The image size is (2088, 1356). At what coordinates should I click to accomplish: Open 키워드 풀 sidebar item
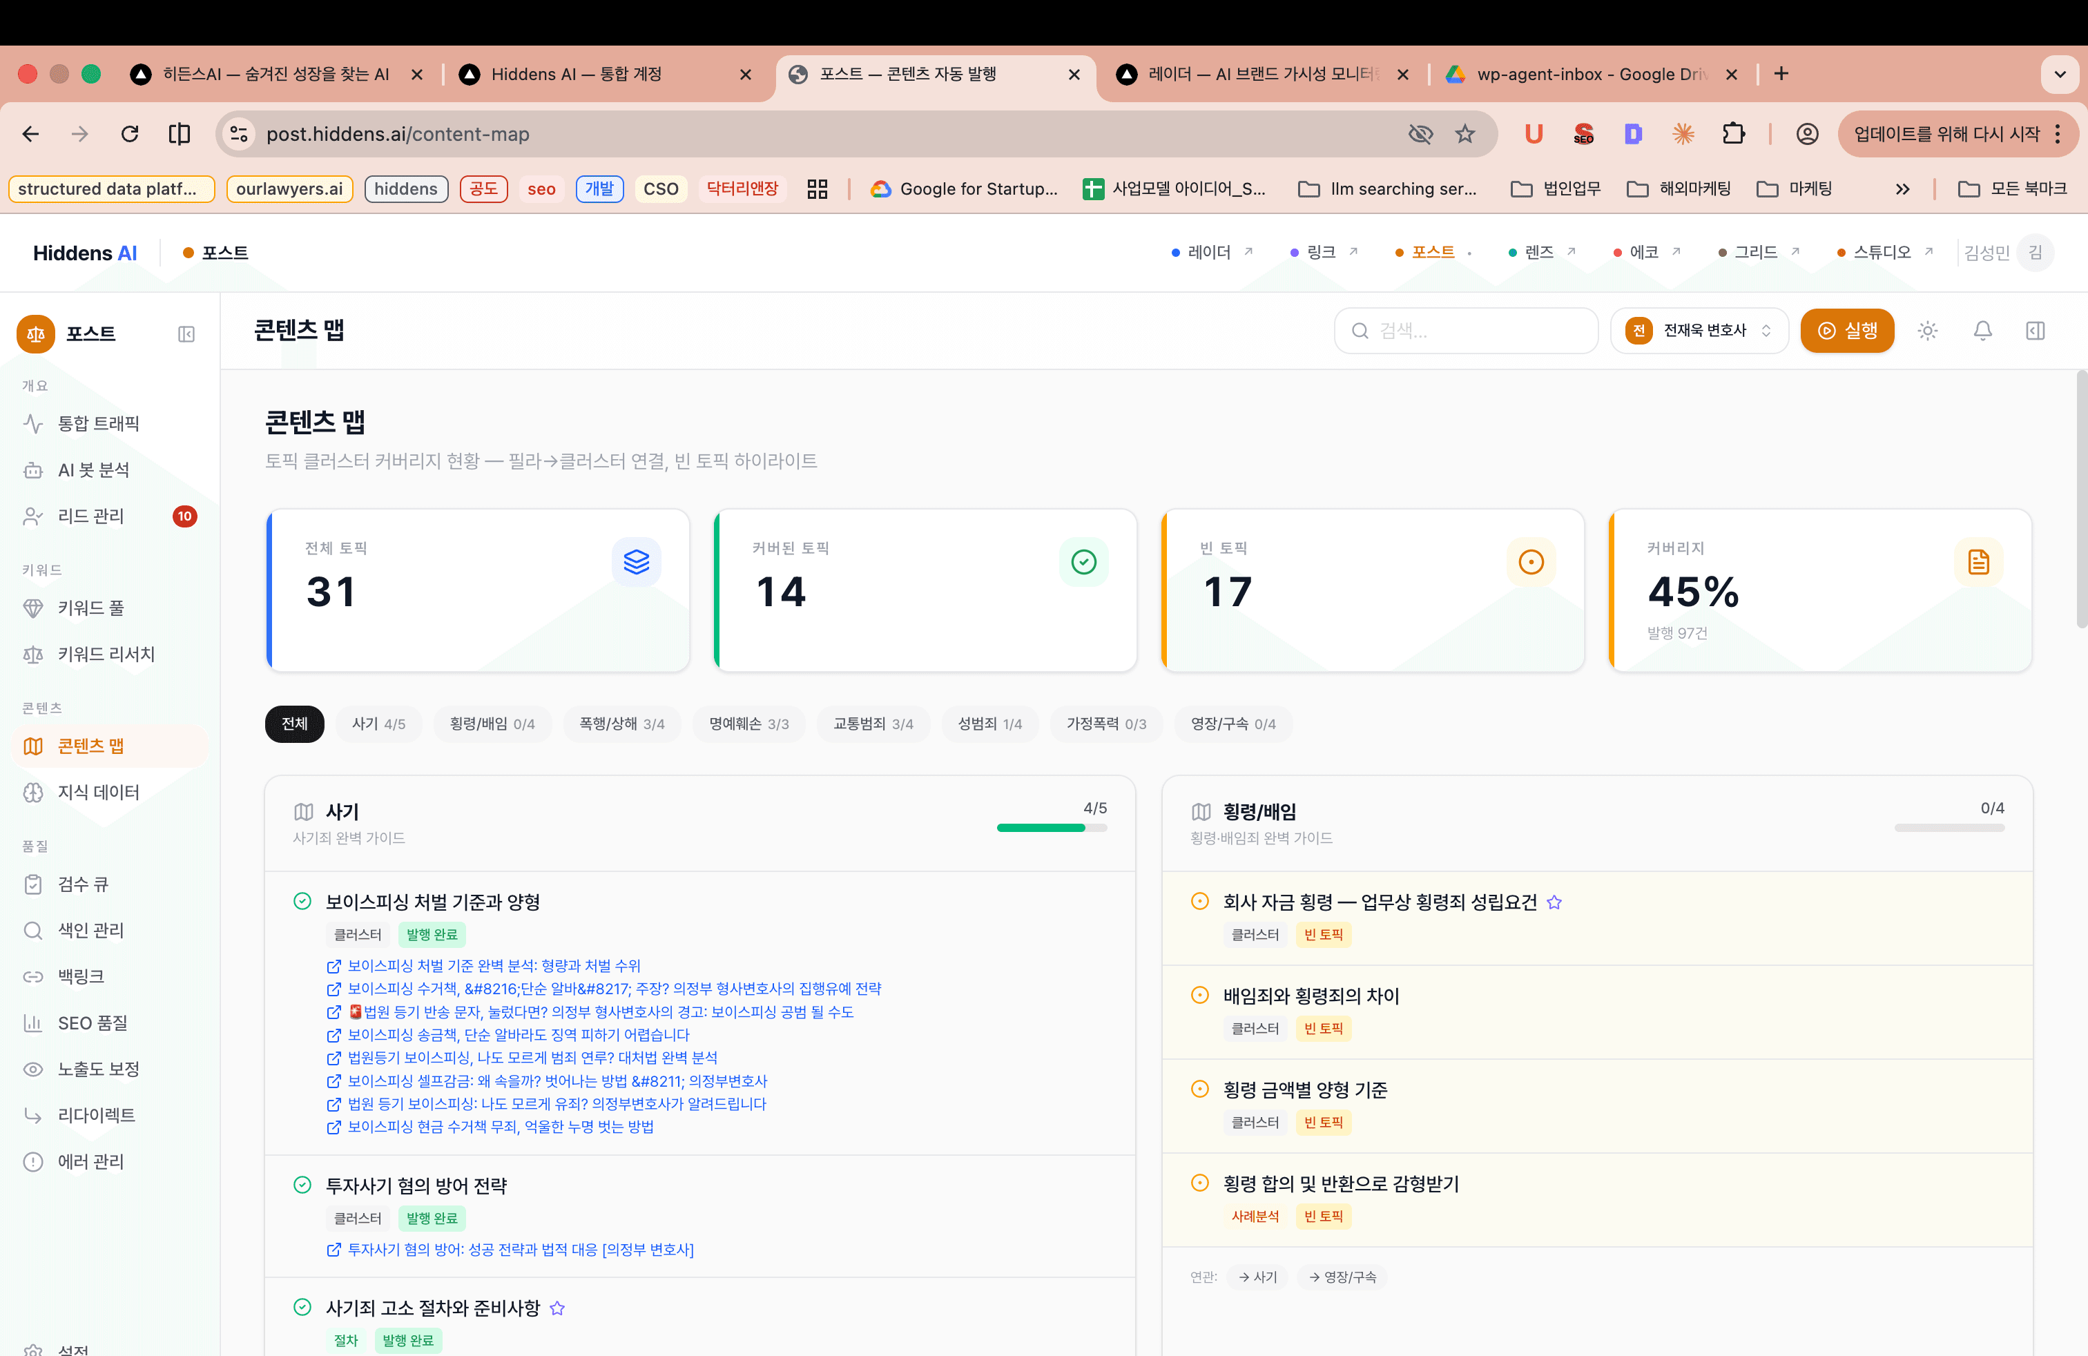pos(110,608)
